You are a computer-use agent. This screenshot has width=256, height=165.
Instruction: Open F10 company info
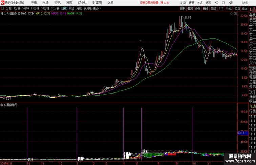tap(221, 8)
